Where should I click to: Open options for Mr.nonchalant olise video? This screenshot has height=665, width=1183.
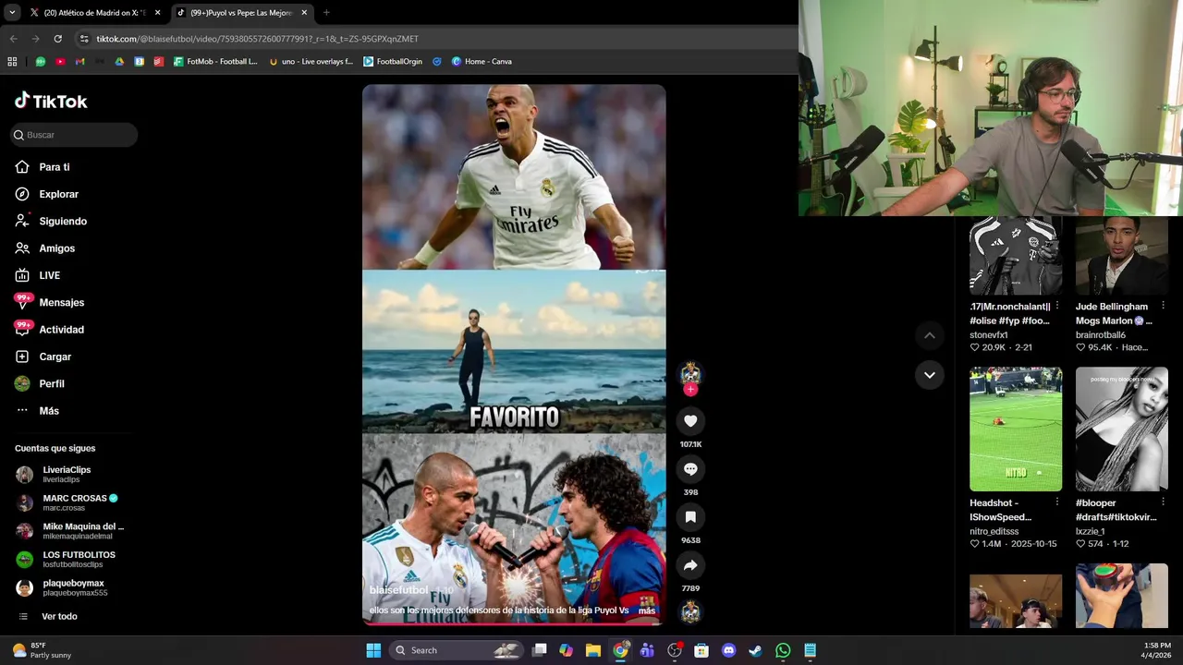pyautogui.click(x=1057, y=306)
